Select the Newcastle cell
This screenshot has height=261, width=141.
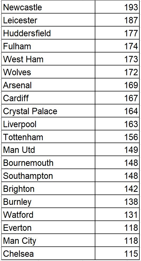coord(48,7)
